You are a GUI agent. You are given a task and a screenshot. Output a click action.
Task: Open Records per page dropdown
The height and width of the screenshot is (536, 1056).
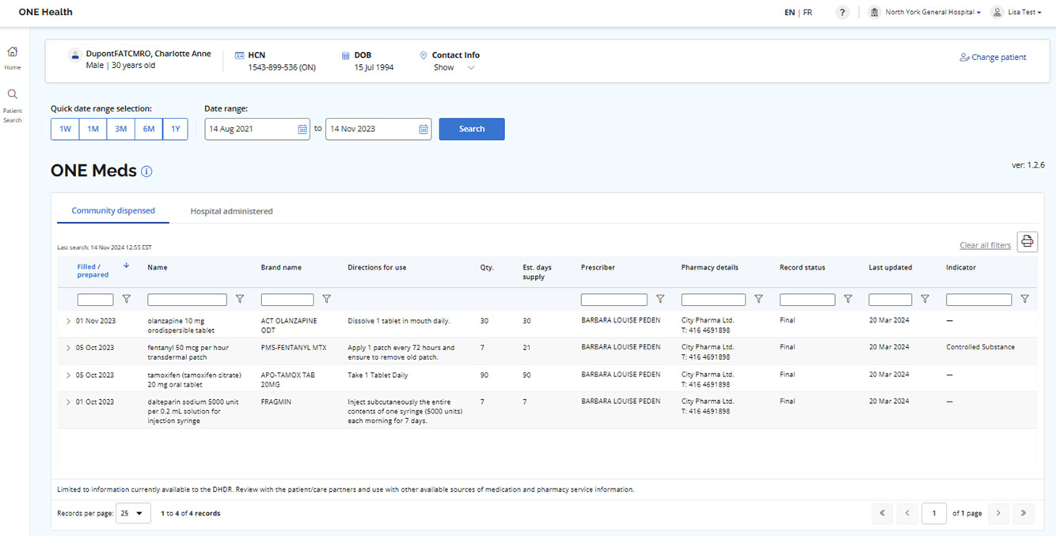click(x=133, y=513)
